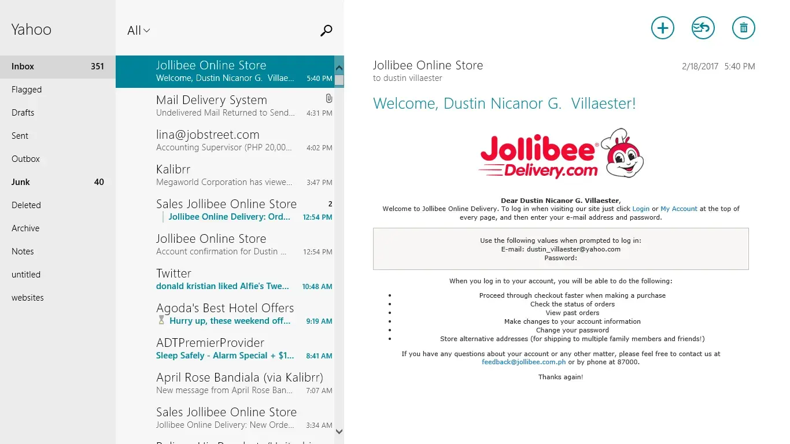Open the Junk folder
The height and width of the screenshot is (444, 790).
pos(21,182)
